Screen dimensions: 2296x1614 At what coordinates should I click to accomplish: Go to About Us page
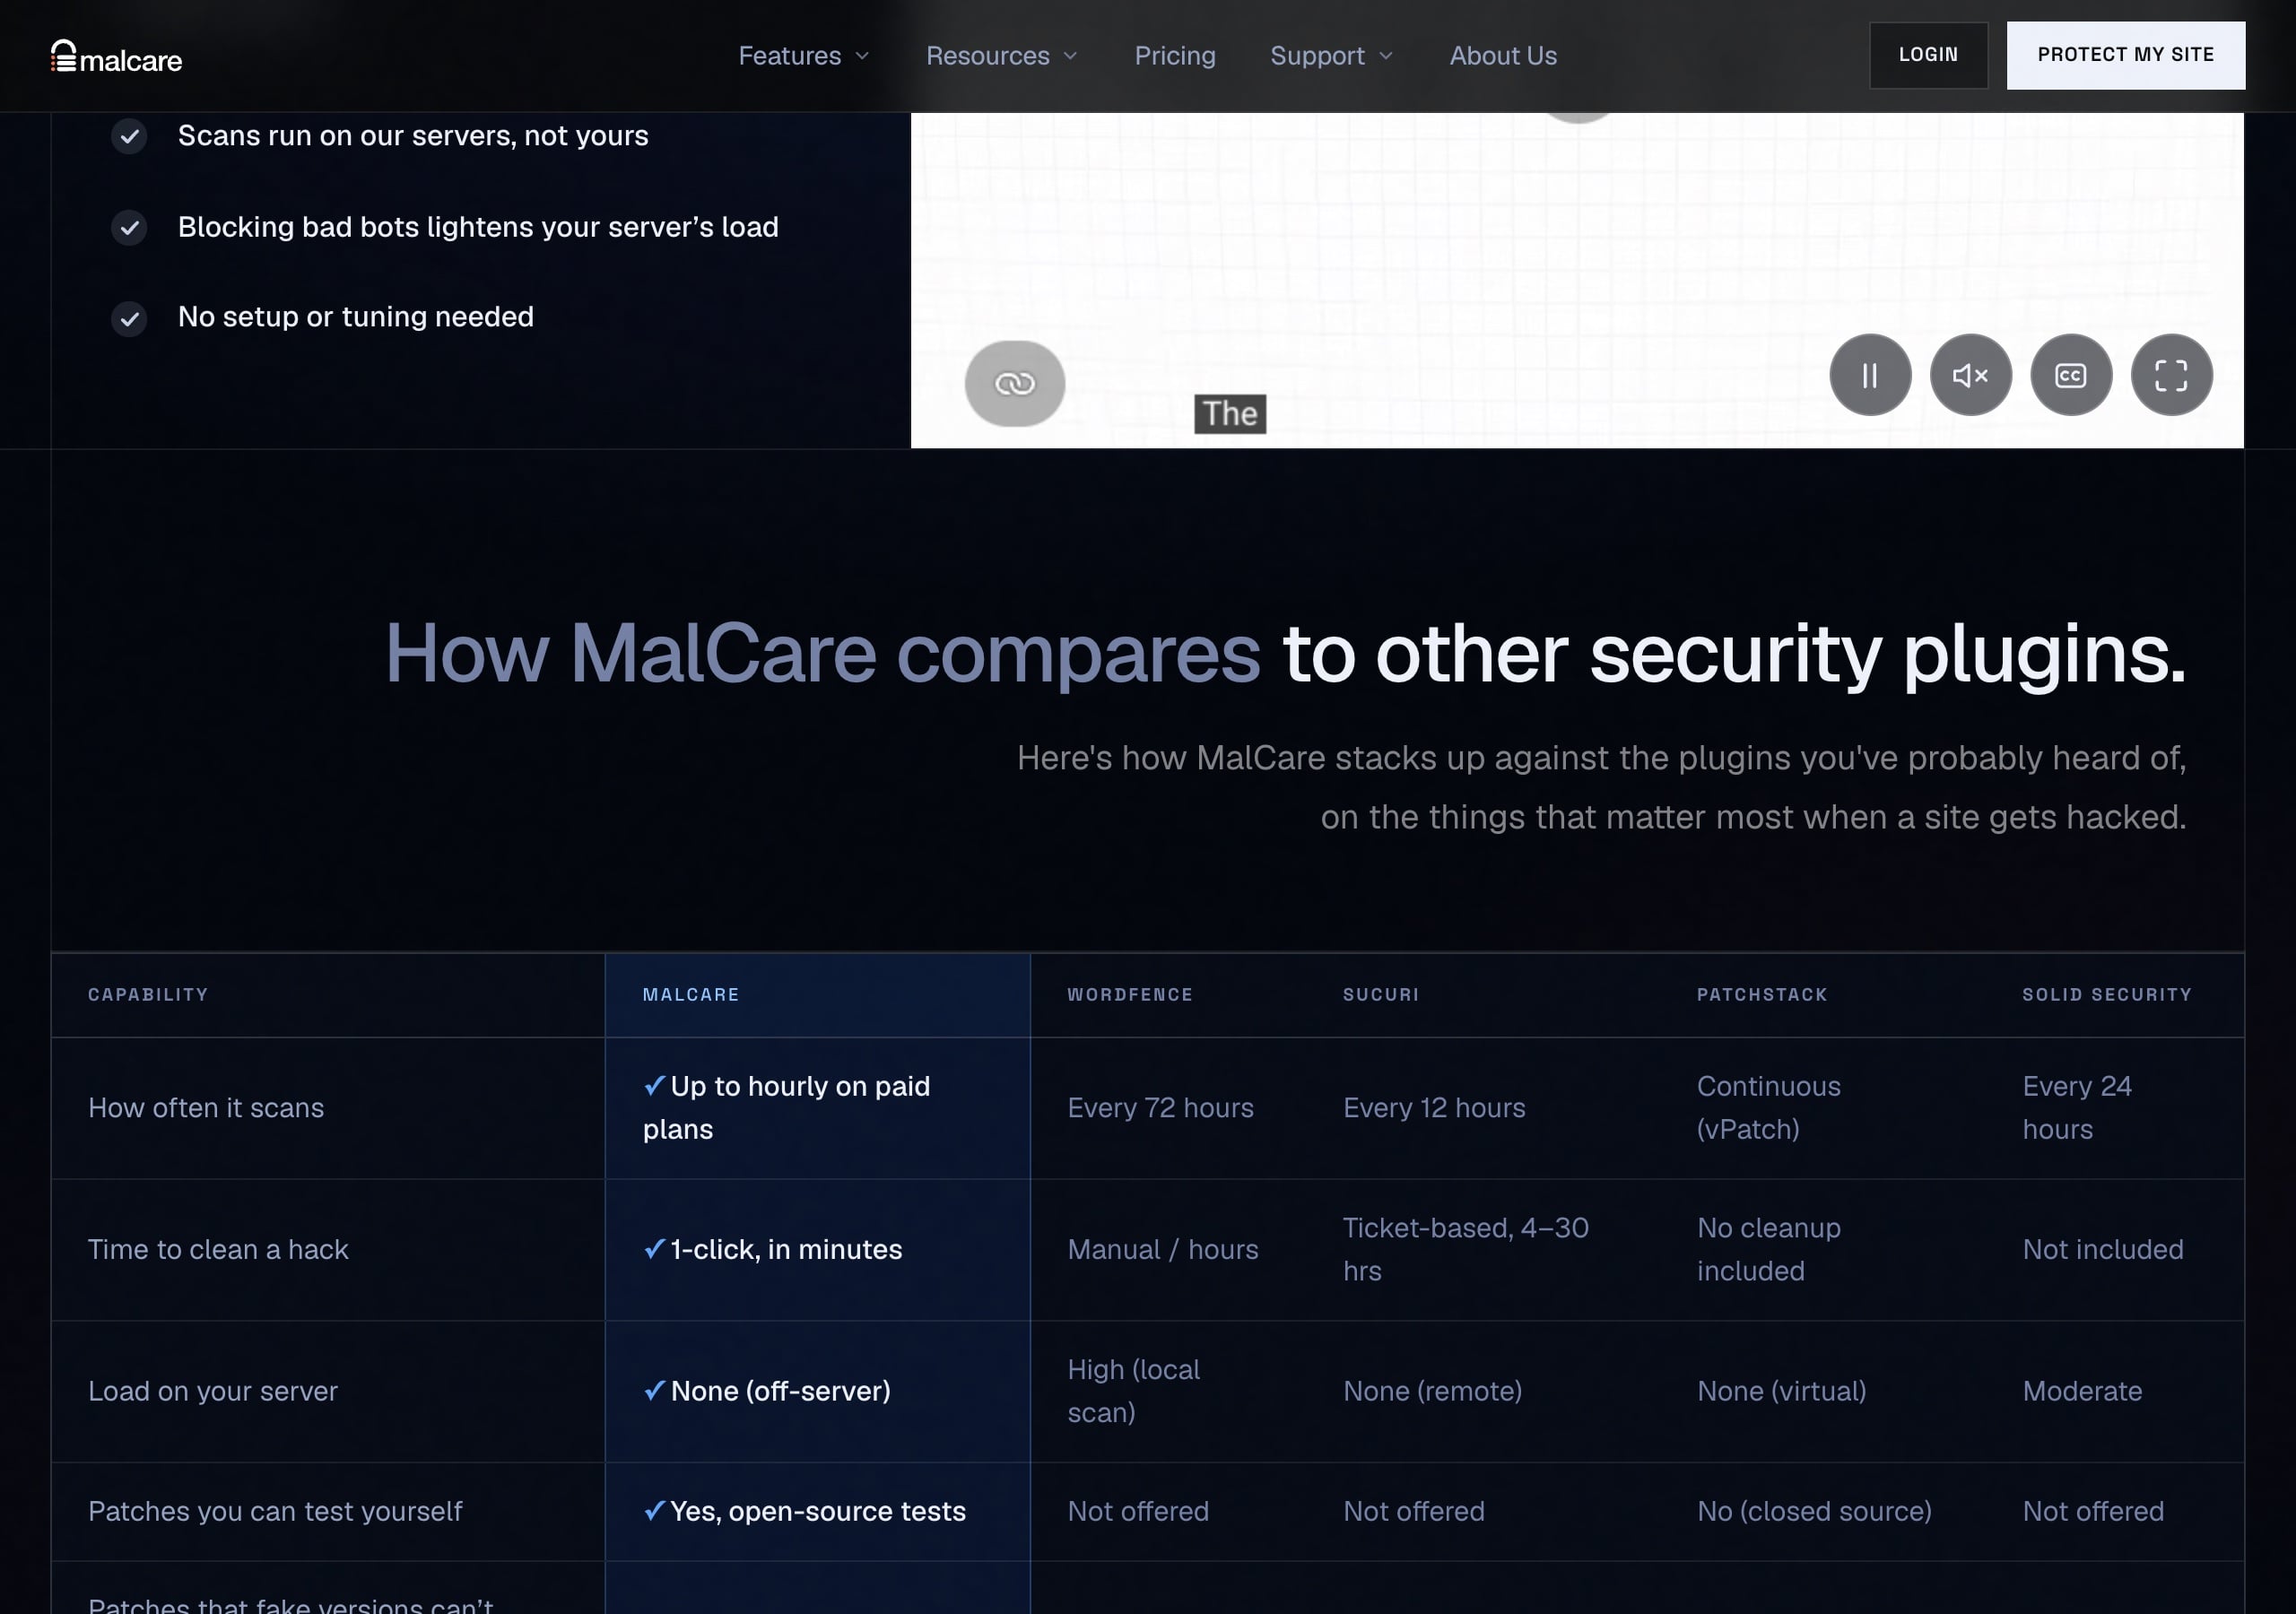[1503, 56]
